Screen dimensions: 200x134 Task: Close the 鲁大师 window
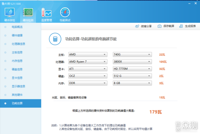tap(196, 3)
